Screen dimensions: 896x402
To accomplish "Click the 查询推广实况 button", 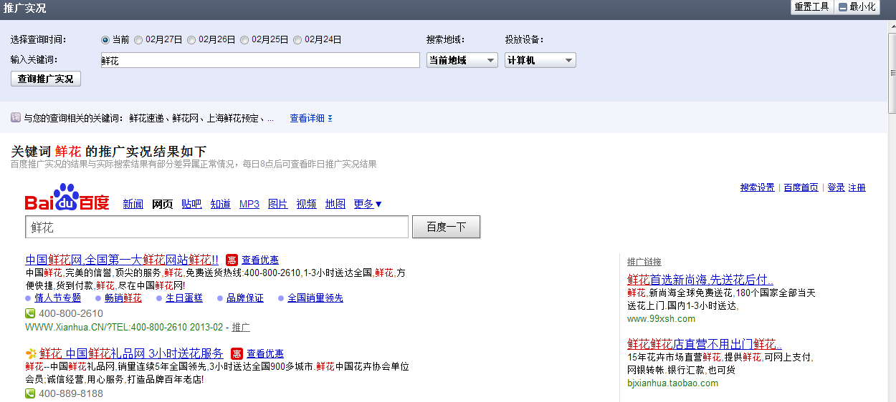I will pos(46,79).
